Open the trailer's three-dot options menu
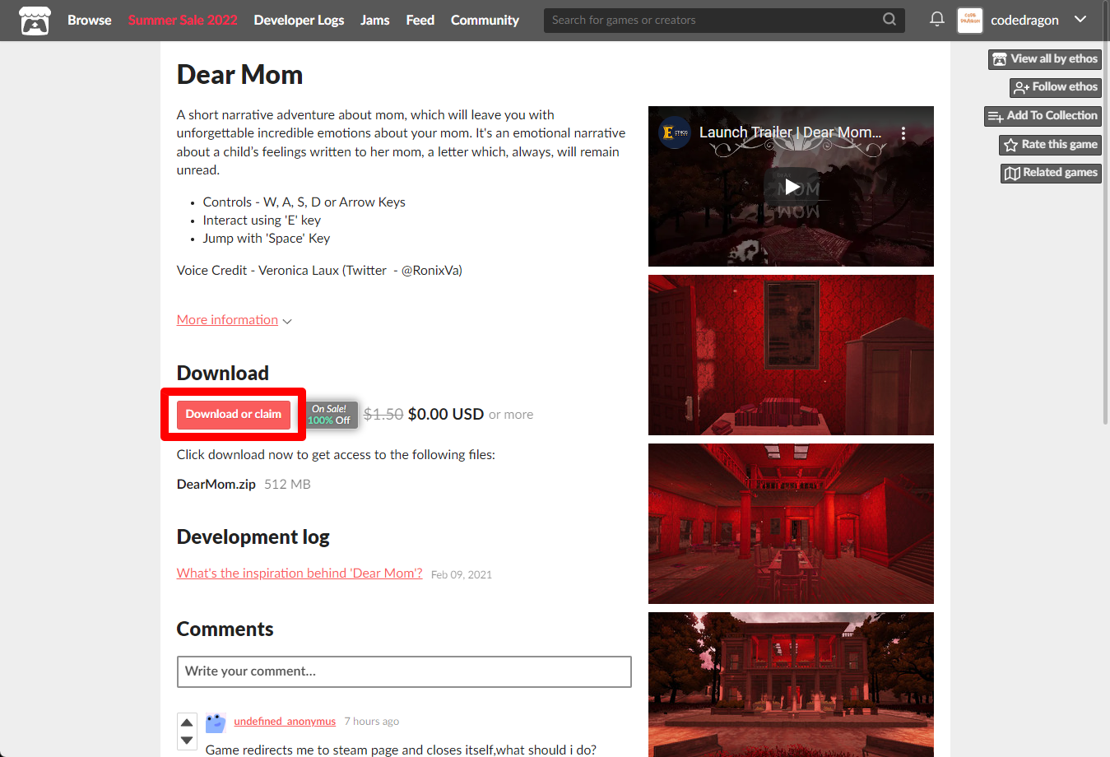This screenshot has width=1110, height=757. pyautogui.click(x=903, y=132)
